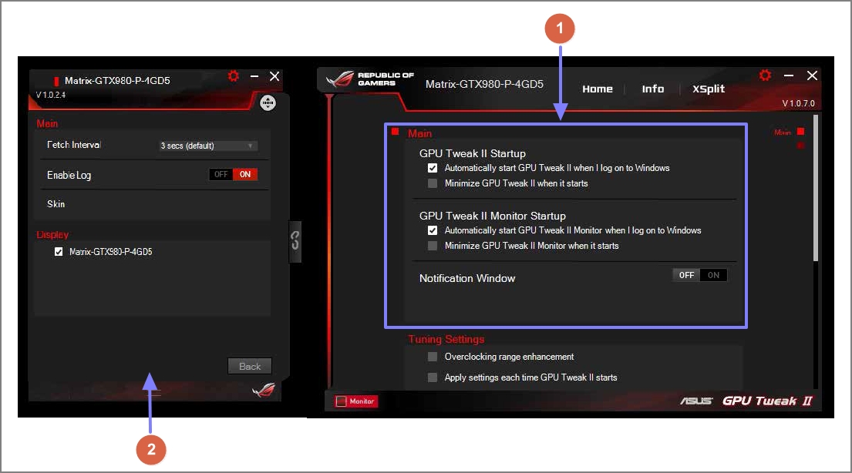Screen dimensions: 852x473
Task: Click Tuning Settings heading
Action: pyautogui.click(x=446, y=340)
